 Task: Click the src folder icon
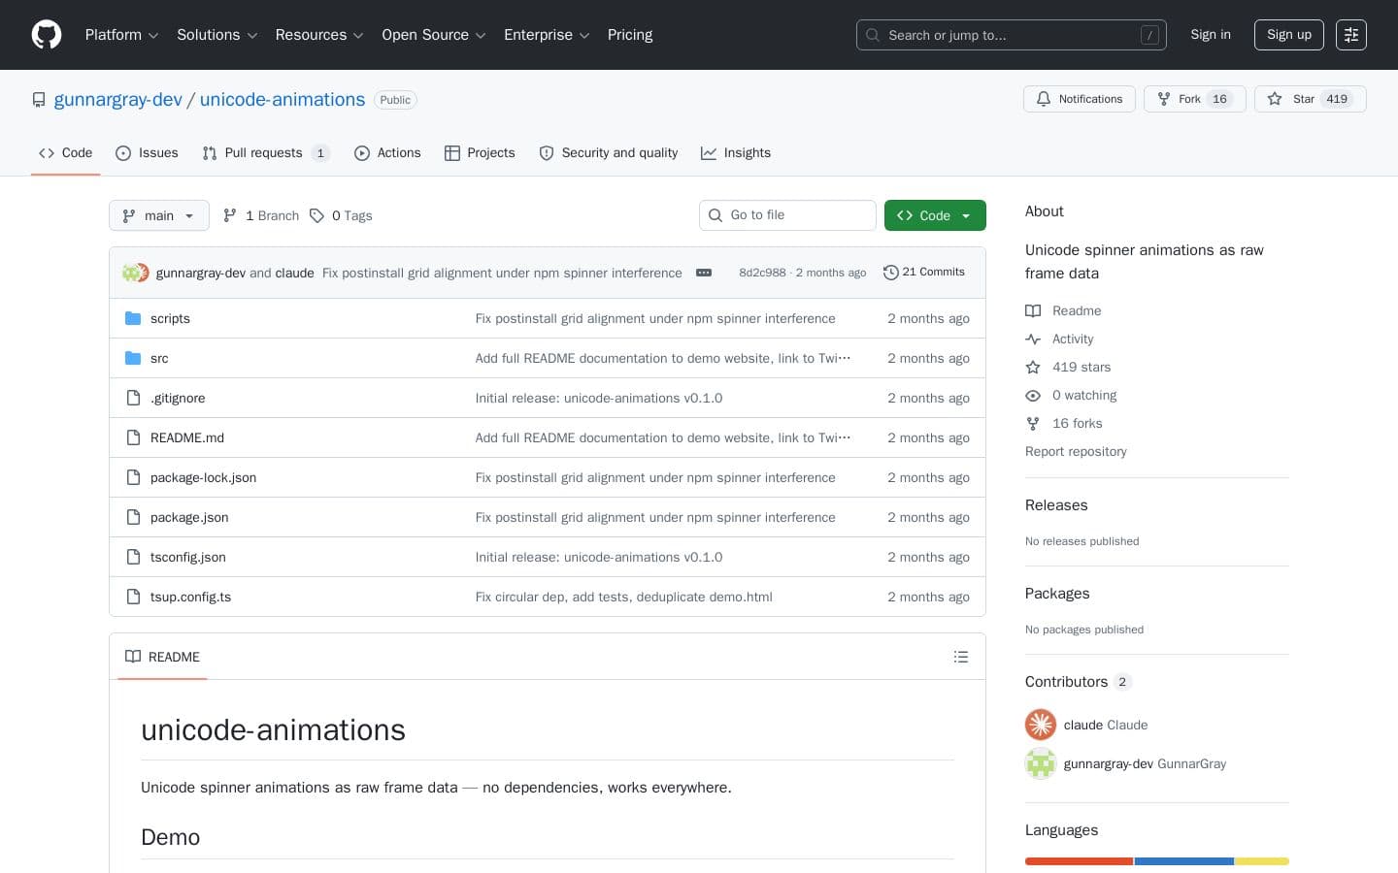coord(133,358)
